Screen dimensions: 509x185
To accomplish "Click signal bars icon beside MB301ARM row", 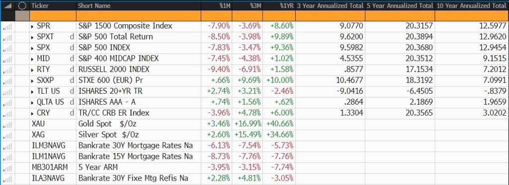I will pyautogui.click(x=8, y=168).
